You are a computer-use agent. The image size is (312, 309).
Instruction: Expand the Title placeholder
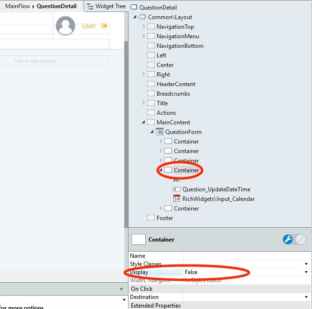[x=144, y=103]
